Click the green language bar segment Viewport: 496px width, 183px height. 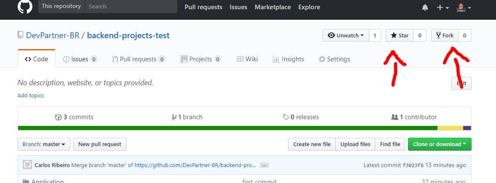pos(228,128)
